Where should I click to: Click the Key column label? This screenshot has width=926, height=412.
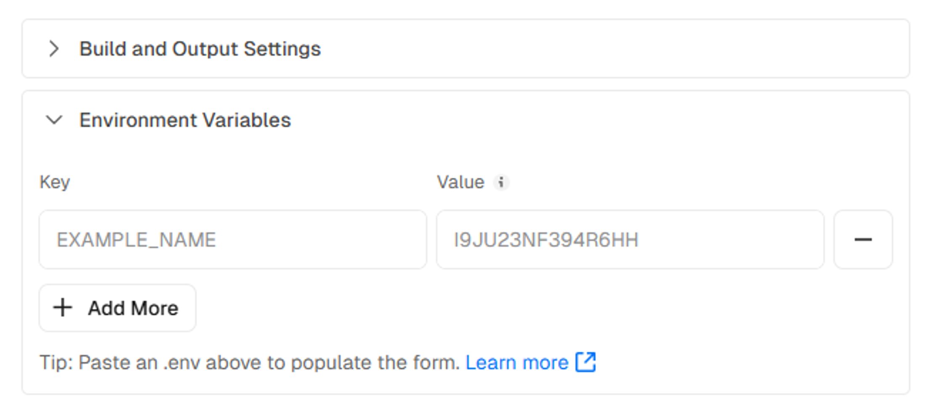click(55, 182)
